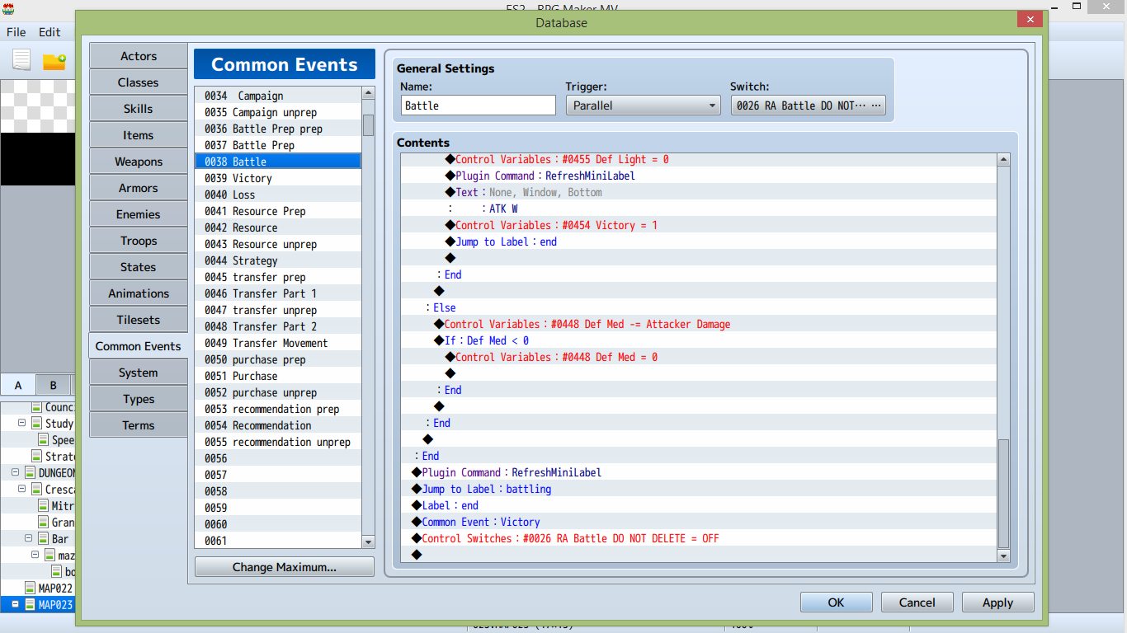Switch to the Enemies tab
The height and width of the screenshot is (633, 1127).
pos(139,214)
